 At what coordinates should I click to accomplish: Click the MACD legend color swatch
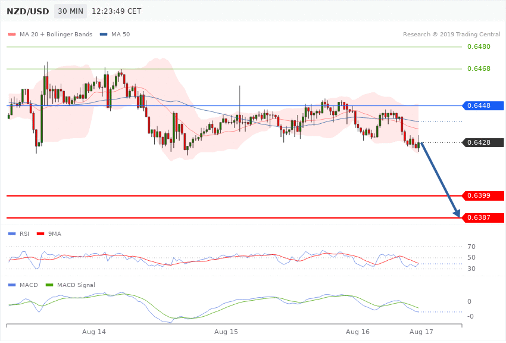[x=12, y=285]
